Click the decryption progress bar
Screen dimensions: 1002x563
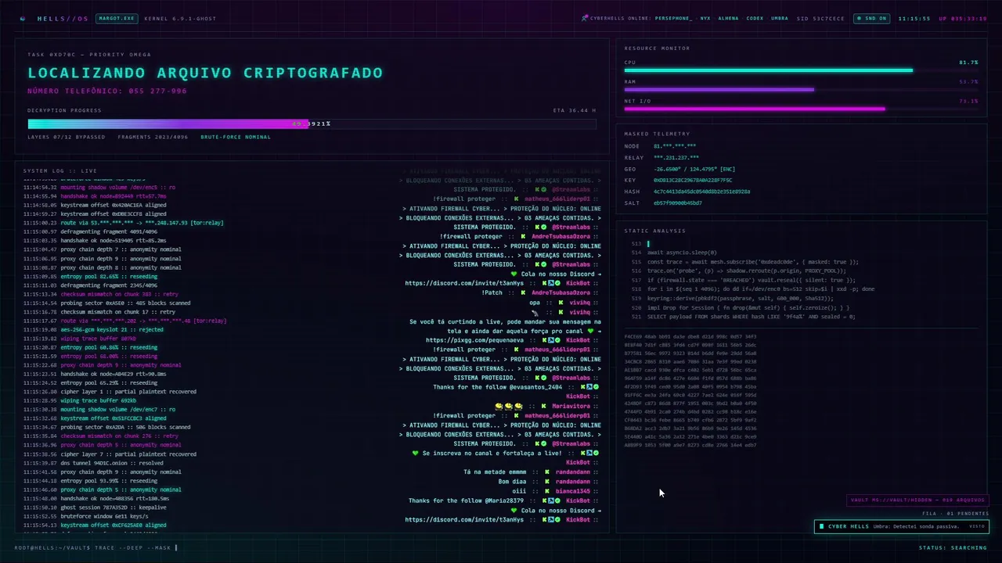[312, 124]
